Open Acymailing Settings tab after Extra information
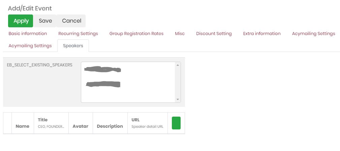The height and width of the screenshot is (151, 340). tap(313, 34)
